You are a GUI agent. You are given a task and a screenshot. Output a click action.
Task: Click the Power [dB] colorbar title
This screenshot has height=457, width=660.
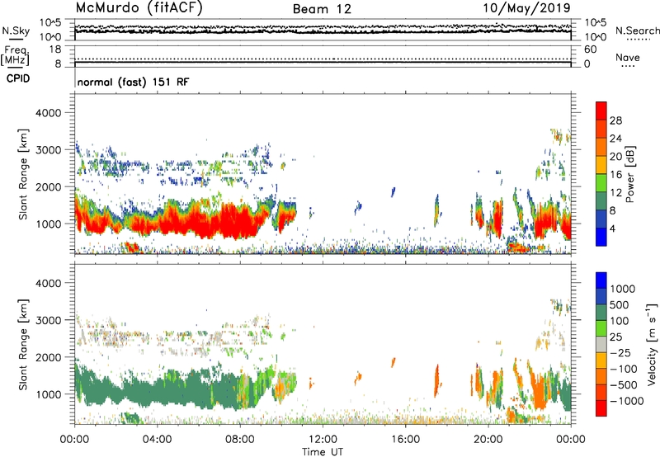click(x=629, y=174)
